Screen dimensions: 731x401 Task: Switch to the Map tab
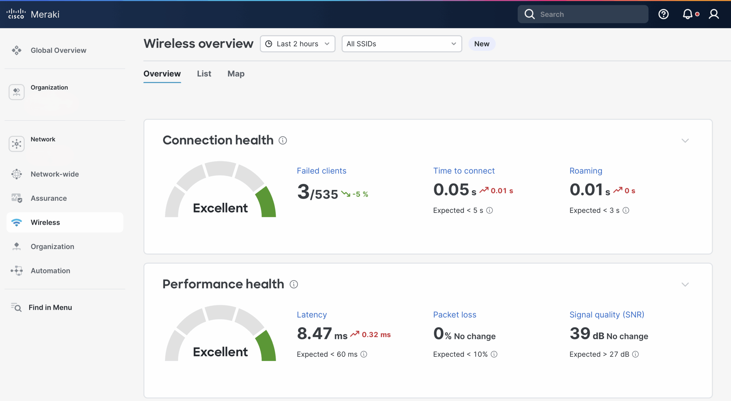(236, 74)
